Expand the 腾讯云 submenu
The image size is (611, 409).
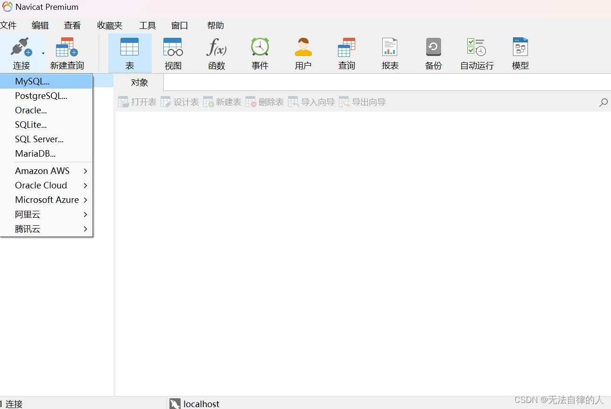pyautogui.click(x=47, y=229)
